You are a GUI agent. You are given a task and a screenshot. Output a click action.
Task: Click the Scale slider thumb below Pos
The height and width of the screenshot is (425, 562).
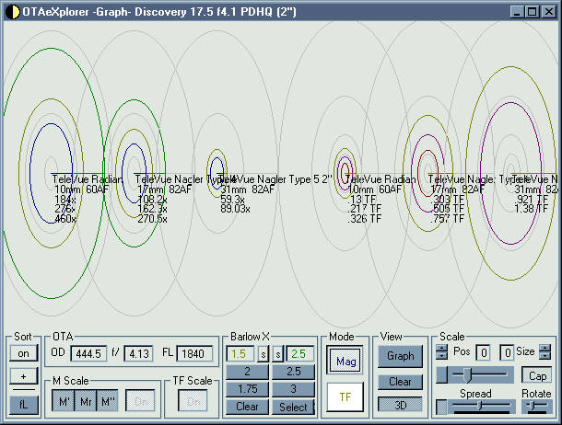click(x=467, y=374)
